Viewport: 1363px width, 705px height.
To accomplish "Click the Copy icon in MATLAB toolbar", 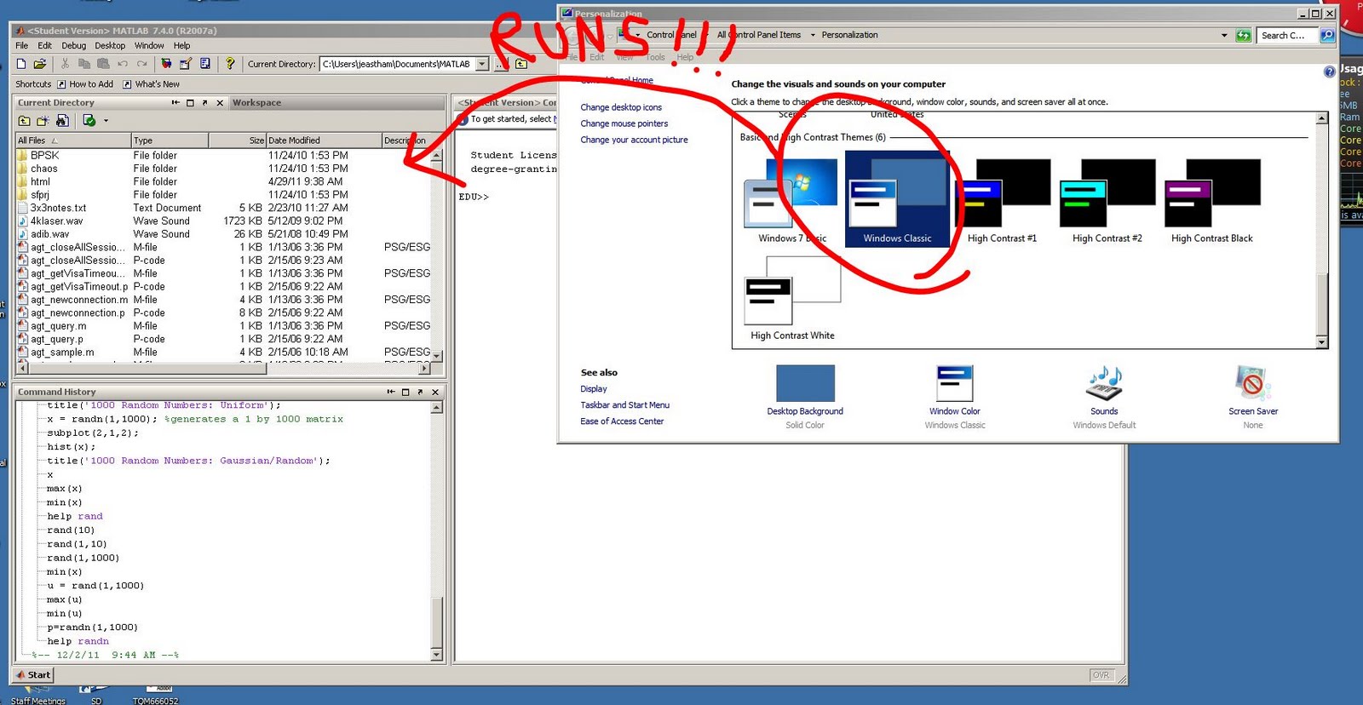I will click(x=83, y=64).
